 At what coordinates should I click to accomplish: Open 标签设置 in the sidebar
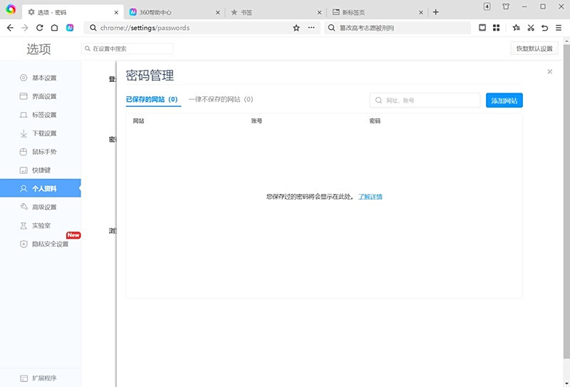pos(41,115)
